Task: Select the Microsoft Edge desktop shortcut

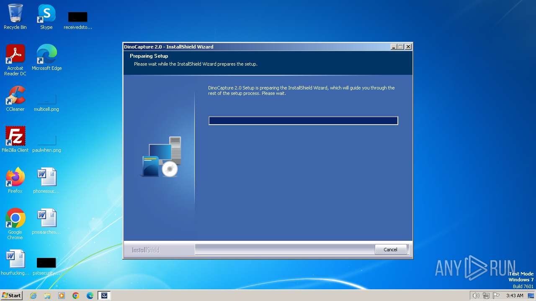Action: [46, 58]
